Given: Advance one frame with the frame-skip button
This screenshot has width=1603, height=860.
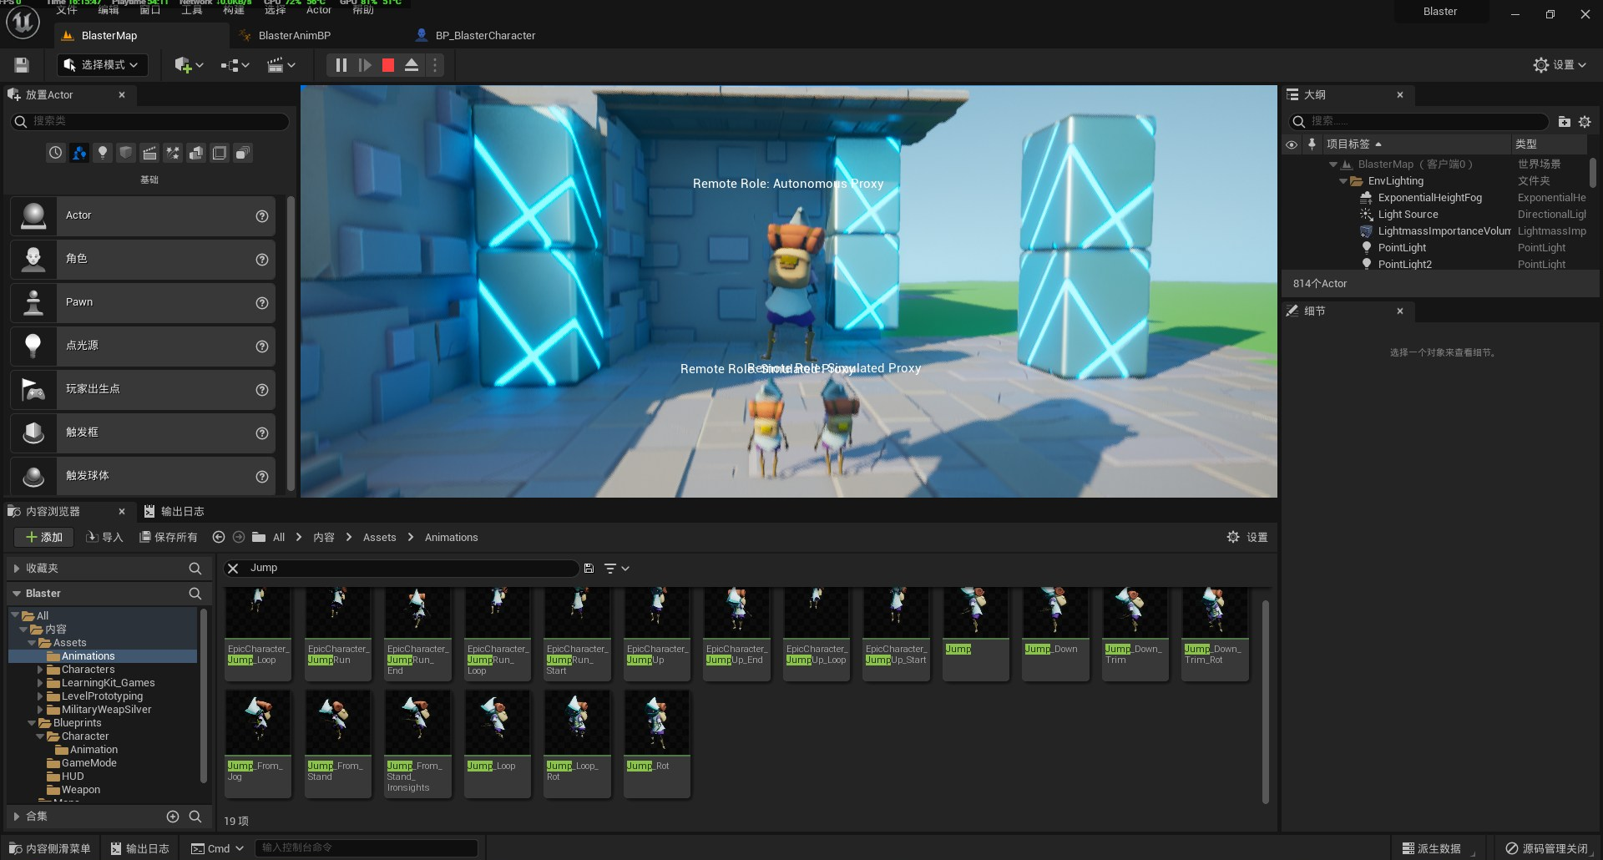Looking at the screenshot, I should [365, 65].
